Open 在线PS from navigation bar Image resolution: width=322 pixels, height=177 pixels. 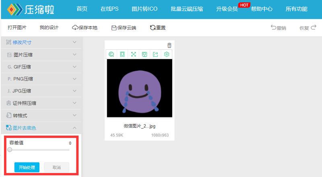click(109, 9)
